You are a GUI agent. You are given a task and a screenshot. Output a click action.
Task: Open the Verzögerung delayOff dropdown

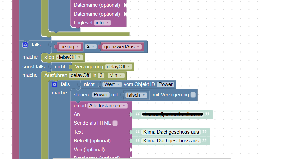pos(118,67)
